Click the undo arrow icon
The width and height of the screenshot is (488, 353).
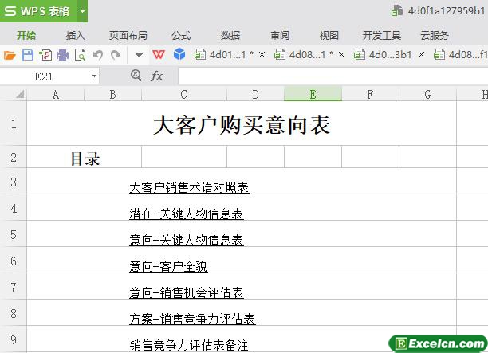tap(98, 55)
